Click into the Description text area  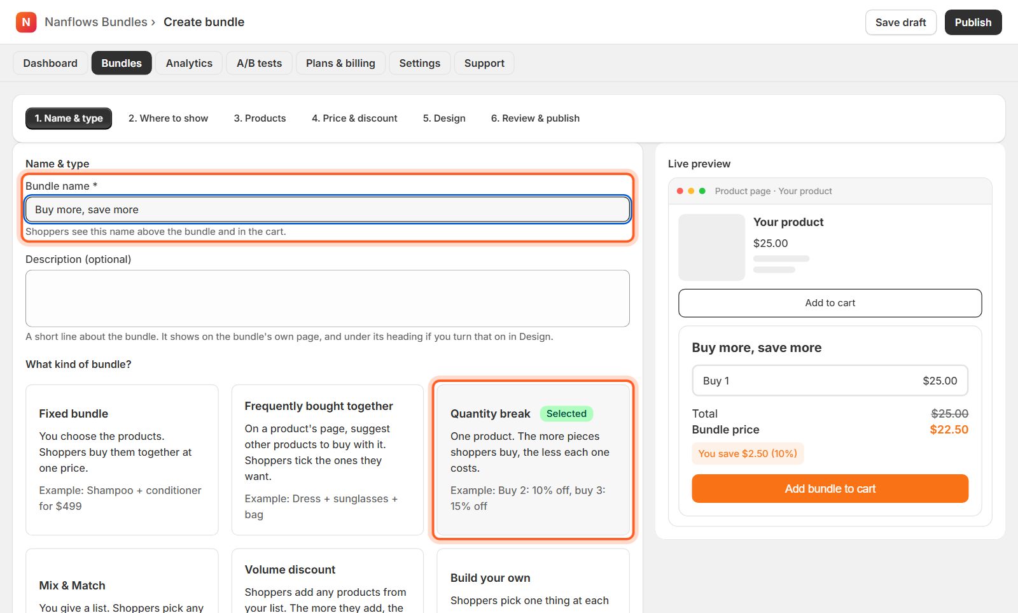(x=328, y=299)
